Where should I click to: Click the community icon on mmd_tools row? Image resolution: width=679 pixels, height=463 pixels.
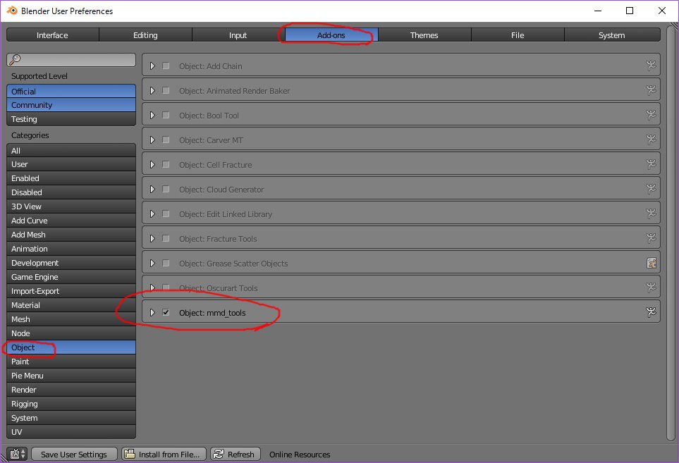point(651,312)
